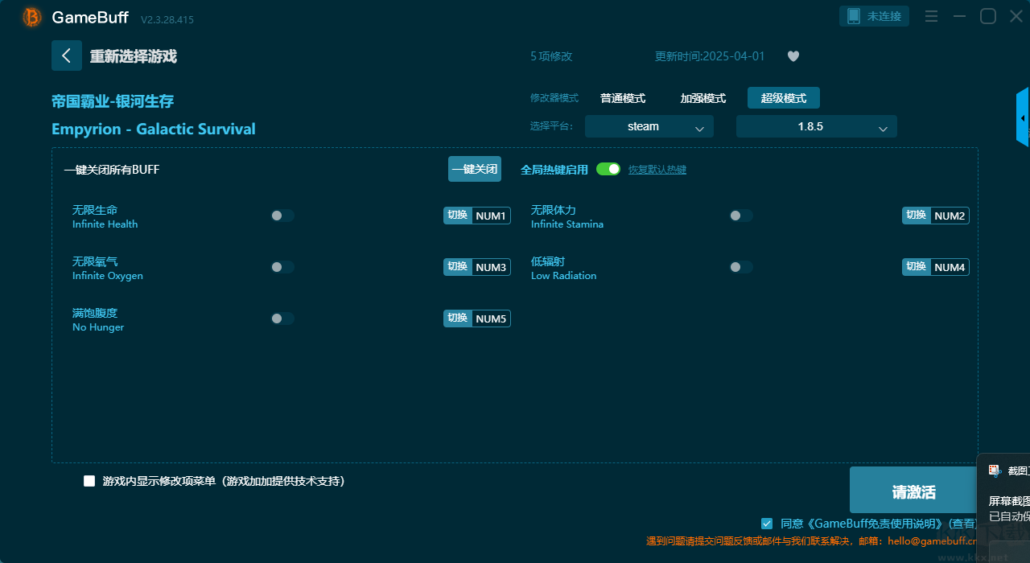Click 切换 button for NUM3 hotkey
This screenshot has width=1030, height=563.
458,267
